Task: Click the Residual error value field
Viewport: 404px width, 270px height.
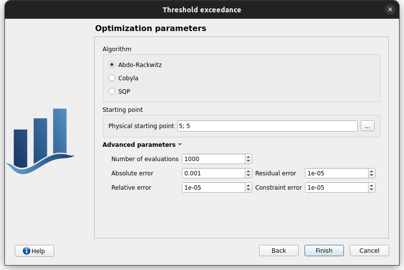Action: (336, 173)
